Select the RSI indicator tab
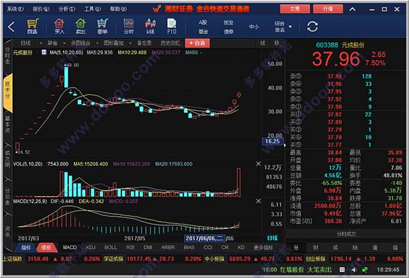 click(130, 247)
